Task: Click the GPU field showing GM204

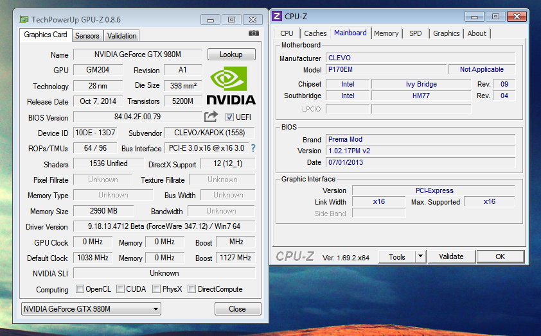Action: pos(98,70)
